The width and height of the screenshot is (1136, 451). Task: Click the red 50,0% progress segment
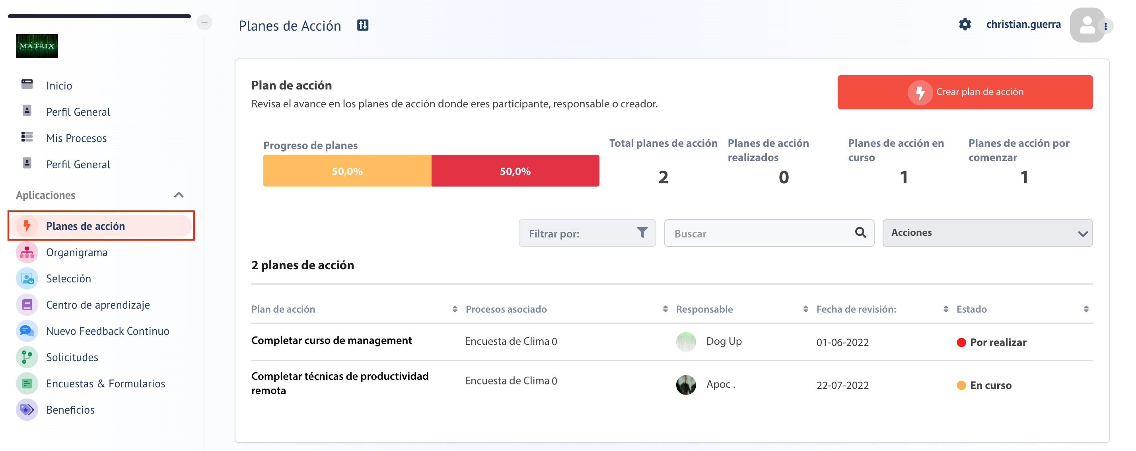(515, 171)
